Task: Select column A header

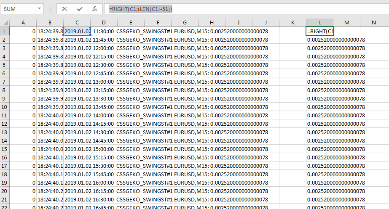Action: [x=23, y=23]
